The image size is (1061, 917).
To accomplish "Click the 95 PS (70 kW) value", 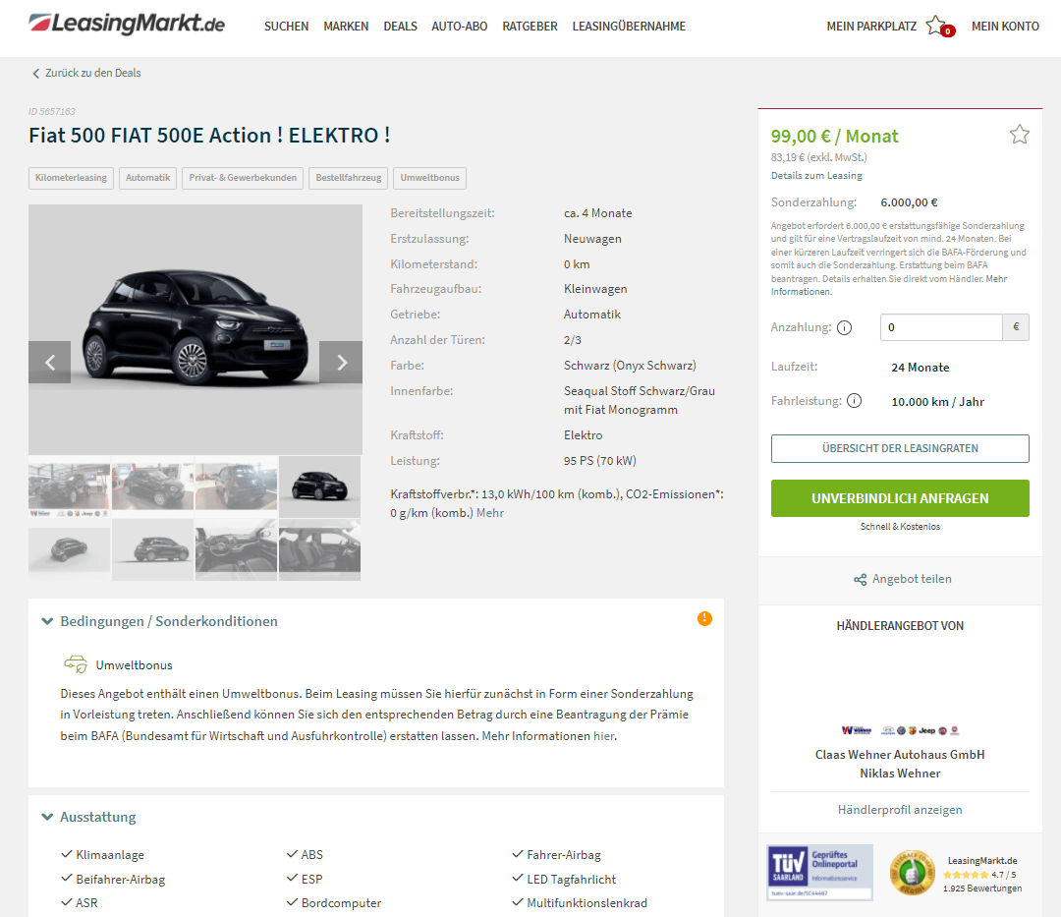I will click(x=600, y=461).
